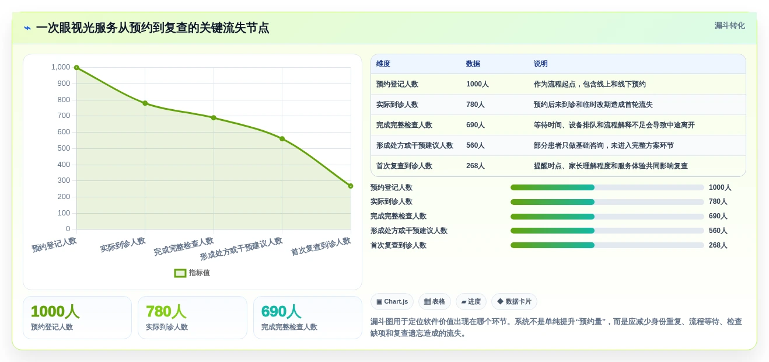Click the footer paragraph starting 漏斗图用于定位

click(x=557, y=328)
